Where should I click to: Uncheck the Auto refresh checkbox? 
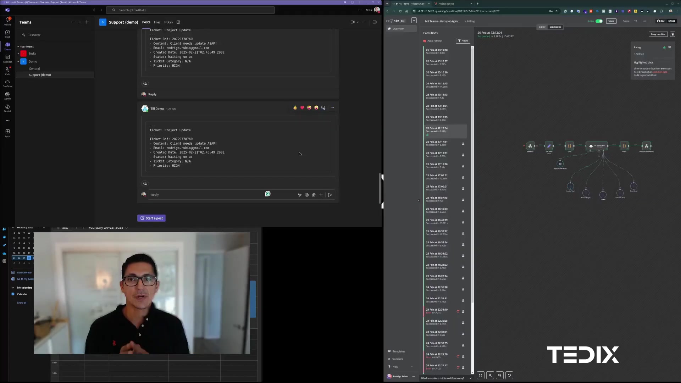pos(425,41)
